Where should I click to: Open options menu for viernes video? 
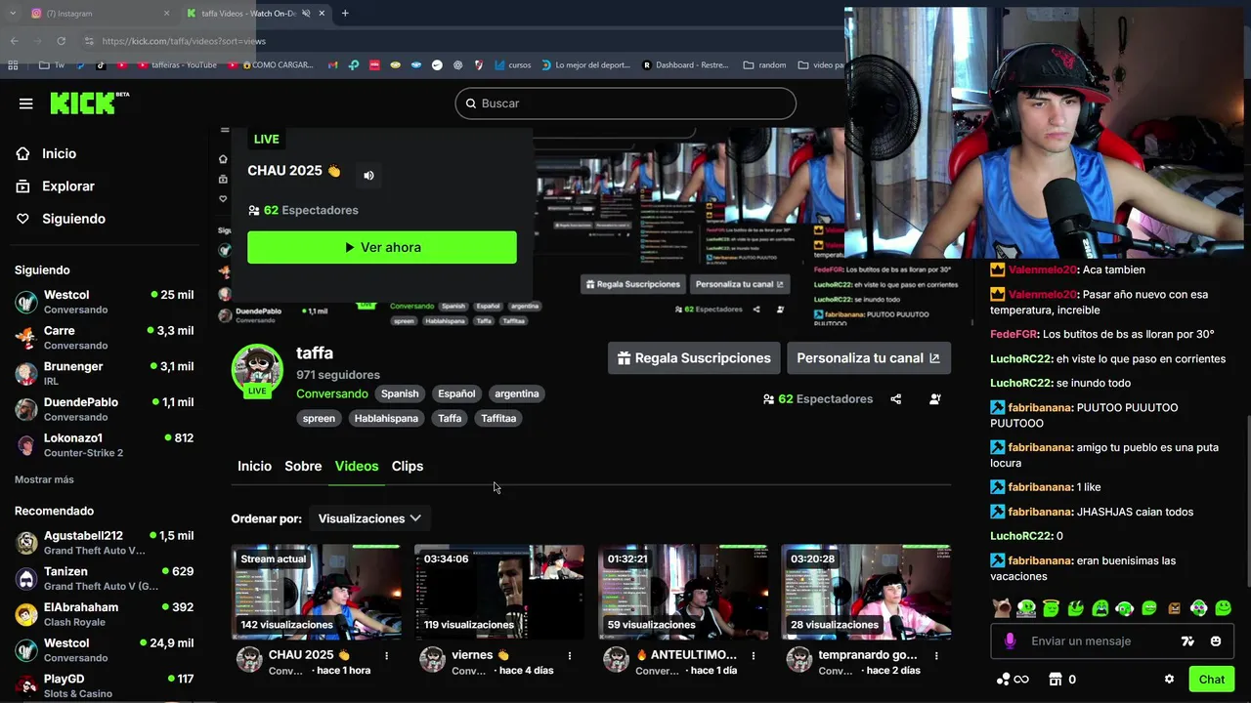[570, 655]
